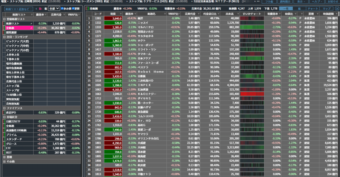Click the left arrow collapse icon
The image size is (340, 177).
tap(36, 9)
